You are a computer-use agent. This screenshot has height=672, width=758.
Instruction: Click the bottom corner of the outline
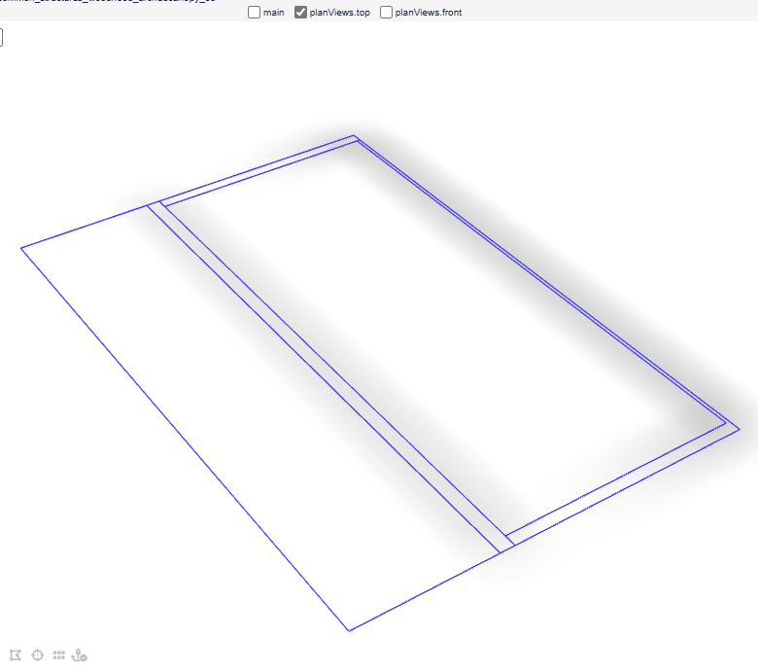[349, 630]
